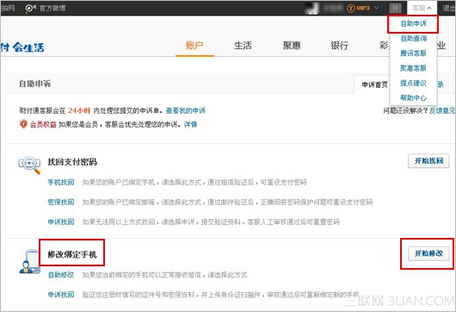Open 腾讯客服 from the dropdown
Image resolution: width=456 pixels, height=312 pixels.
[x=413, y=53]
